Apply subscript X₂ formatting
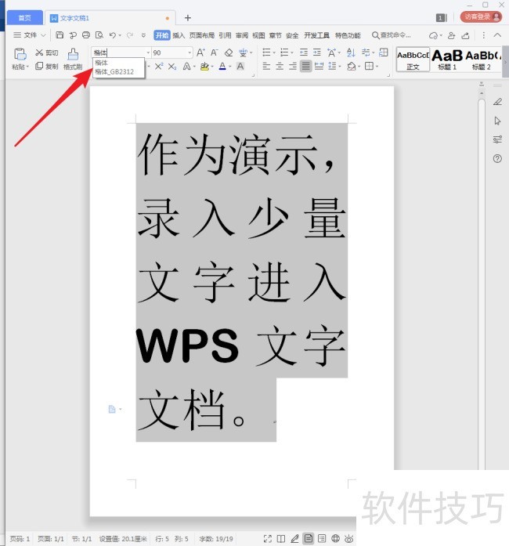The image size is (509, 546). (x=172, y=66)
